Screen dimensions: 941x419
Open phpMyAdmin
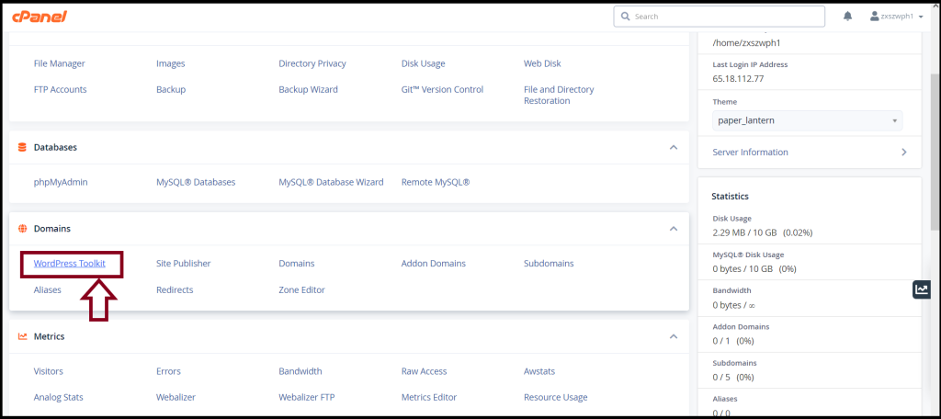point(61,182)
